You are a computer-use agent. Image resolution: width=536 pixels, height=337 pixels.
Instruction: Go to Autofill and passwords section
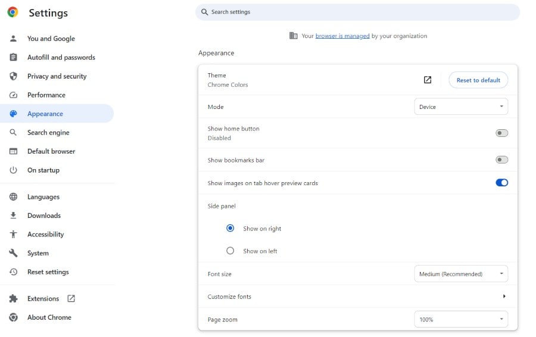57,57
